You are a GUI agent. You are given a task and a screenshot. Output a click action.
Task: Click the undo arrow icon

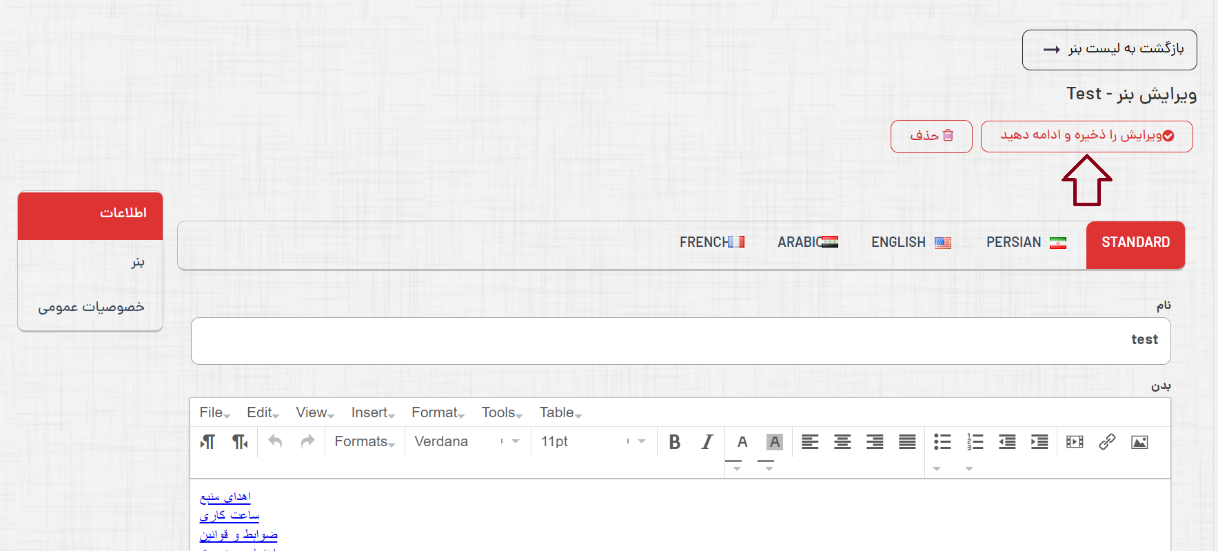275,442
